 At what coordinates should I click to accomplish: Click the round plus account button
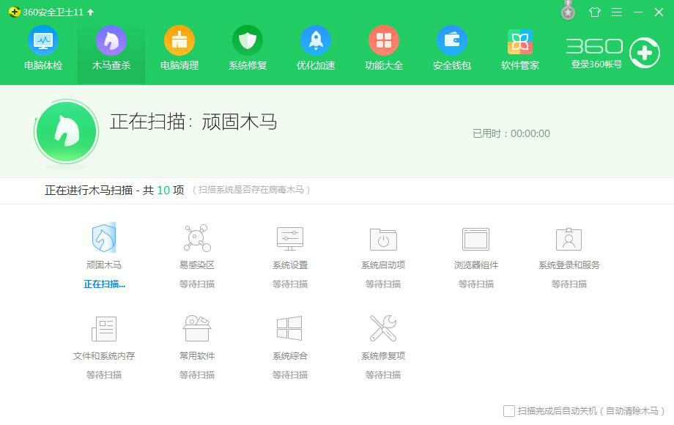point(645,53)
